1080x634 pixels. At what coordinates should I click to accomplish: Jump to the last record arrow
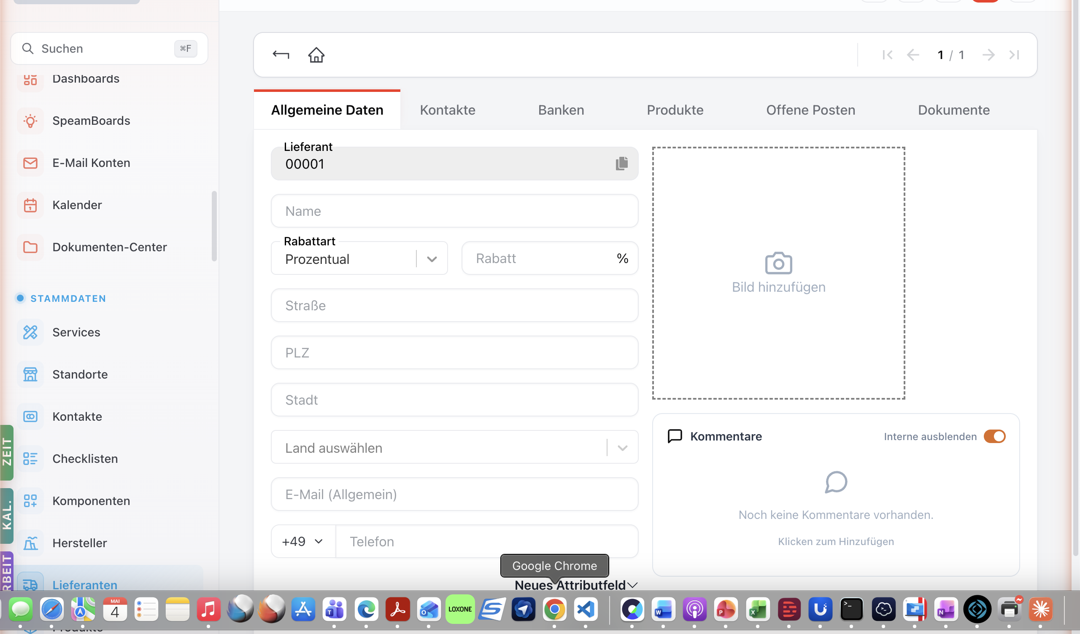1014,55
